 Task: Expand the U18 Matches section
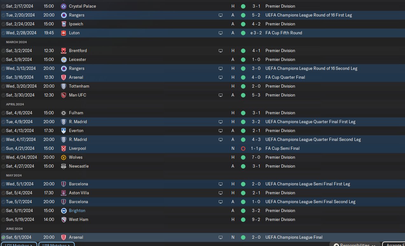[57, 244]
